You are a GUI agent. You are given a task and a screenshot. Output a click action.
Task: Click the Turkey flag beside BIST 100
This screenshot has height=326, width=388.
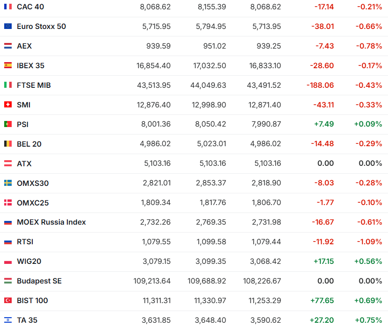click(x=8, y=301)
